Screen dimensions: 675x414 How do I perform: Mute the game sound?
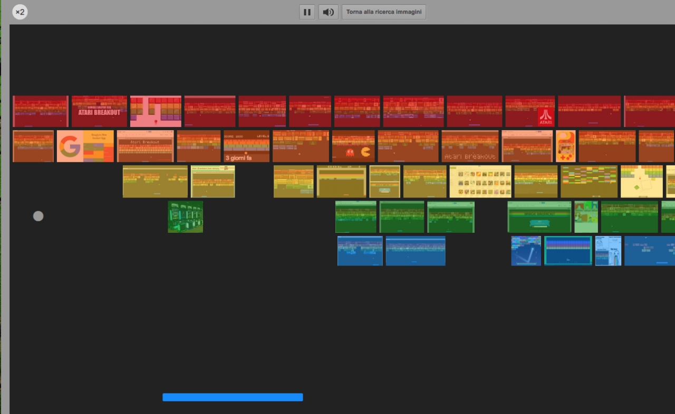pyautogui.click(x=328, y=12)
